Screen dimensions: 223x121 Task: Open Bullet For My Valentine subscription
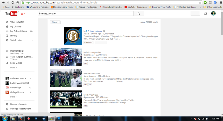[x=19, y=79]
